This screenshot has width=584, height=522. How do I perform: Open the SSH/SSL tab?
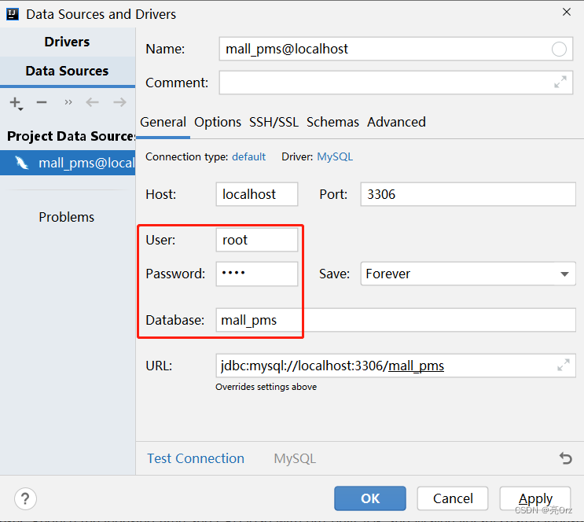(274, 122)
